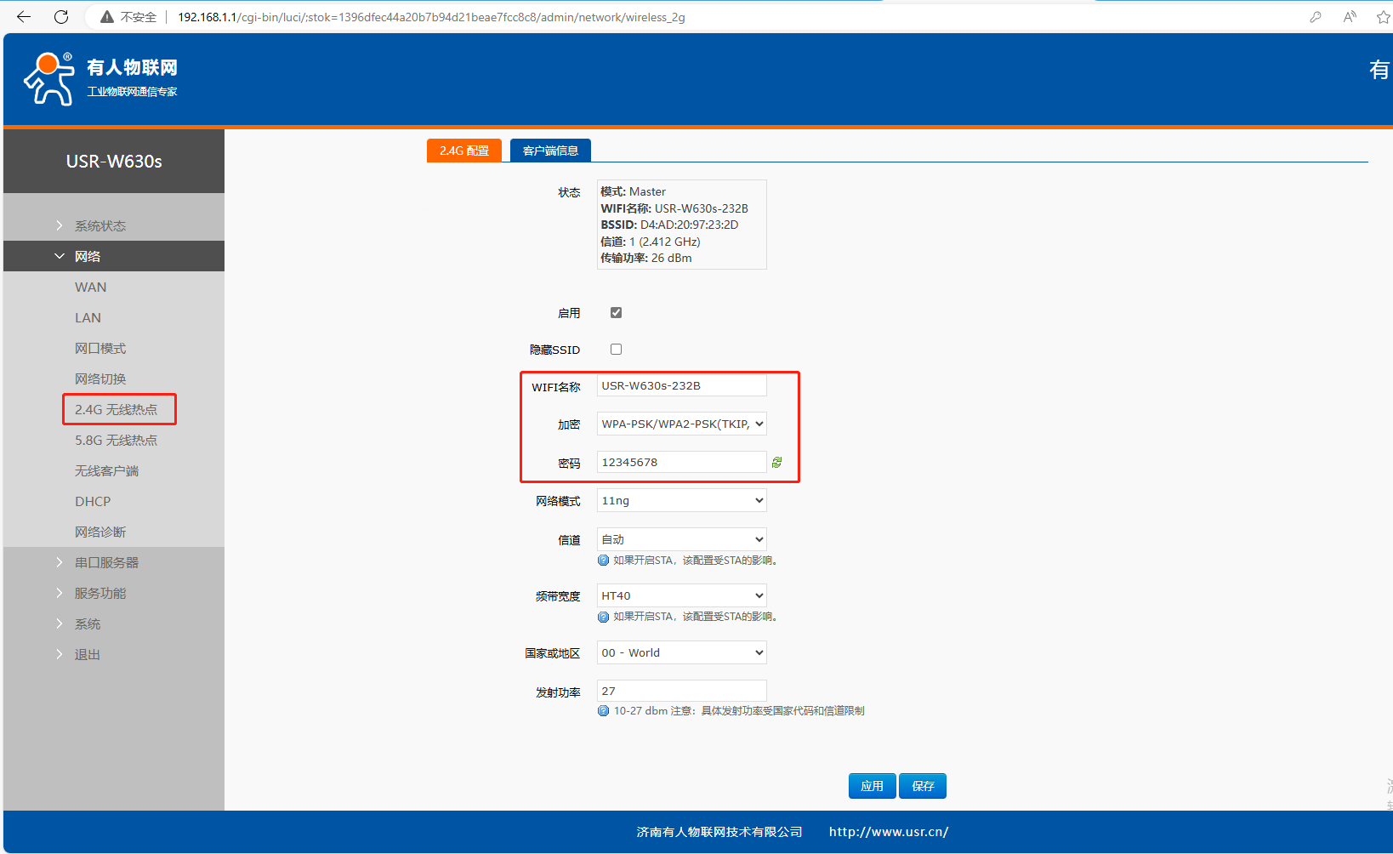The height and width of the screenshot is (854, 1393).
Task: Click the WIFI名称 input field
Action: 681,386
